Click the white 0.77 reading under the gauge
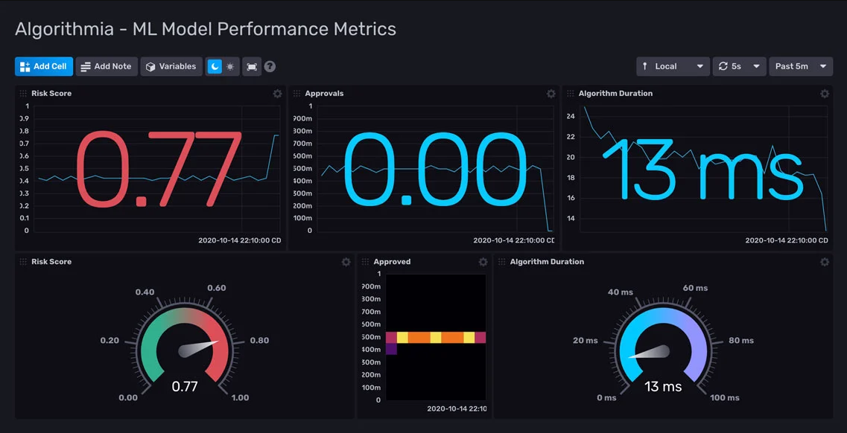 pos(185,386)
